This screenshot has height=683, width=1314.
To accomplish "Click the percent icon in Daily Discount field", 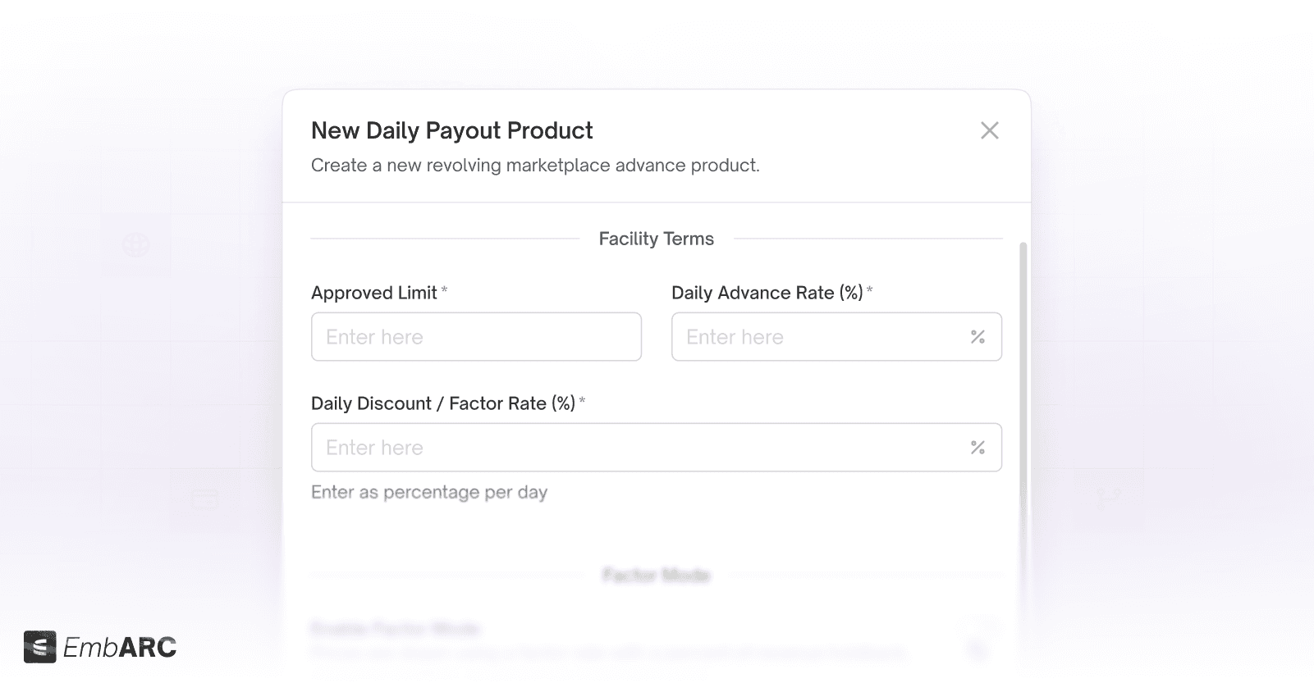I will tap(977, 448).
